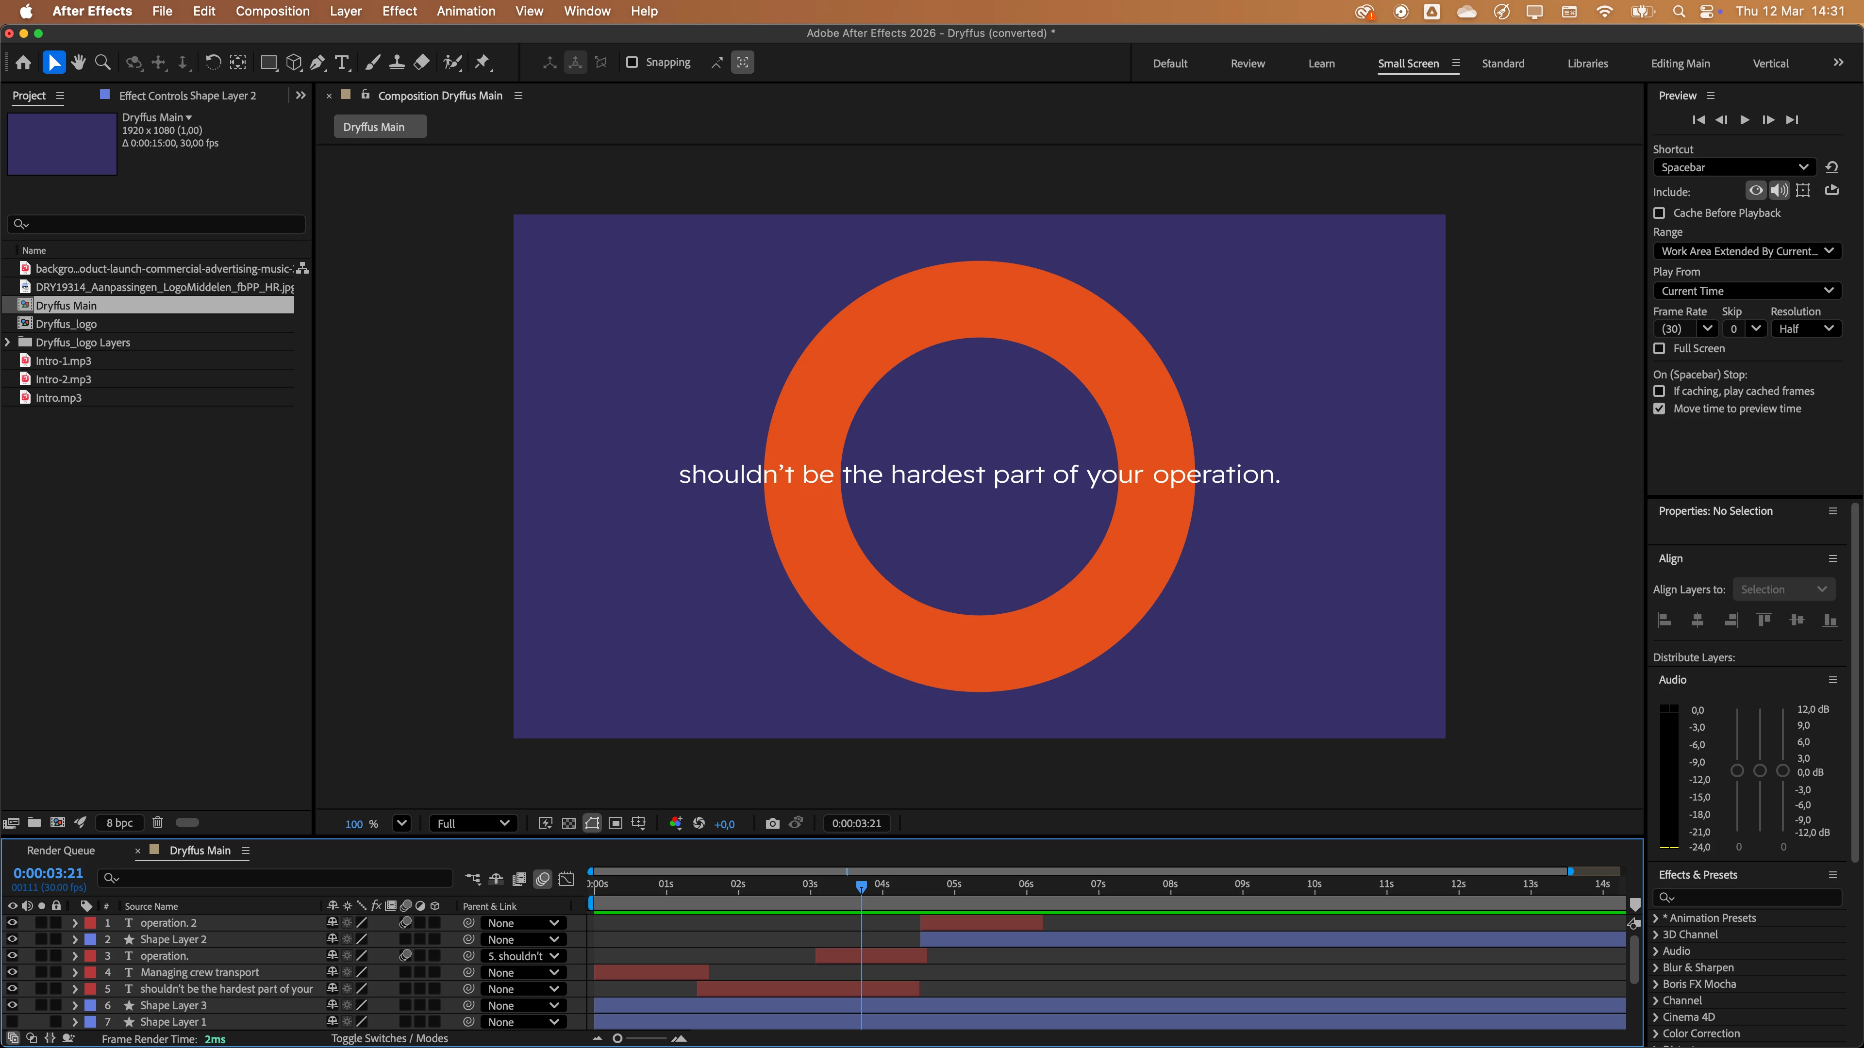
Task: Select the Pen tool
Action: [x=317, y=62]
